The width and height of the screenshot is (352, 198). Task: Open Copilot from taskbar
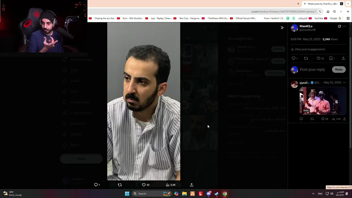tap(176, 194)
